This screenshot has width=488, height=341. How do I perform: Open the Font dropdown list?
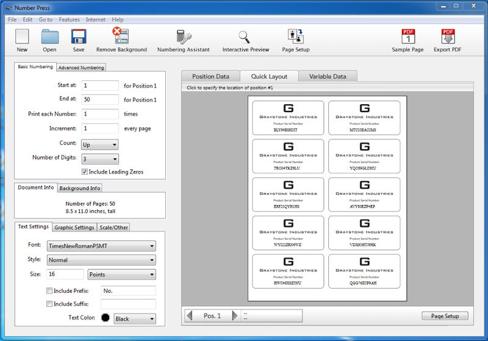(101, 246)
